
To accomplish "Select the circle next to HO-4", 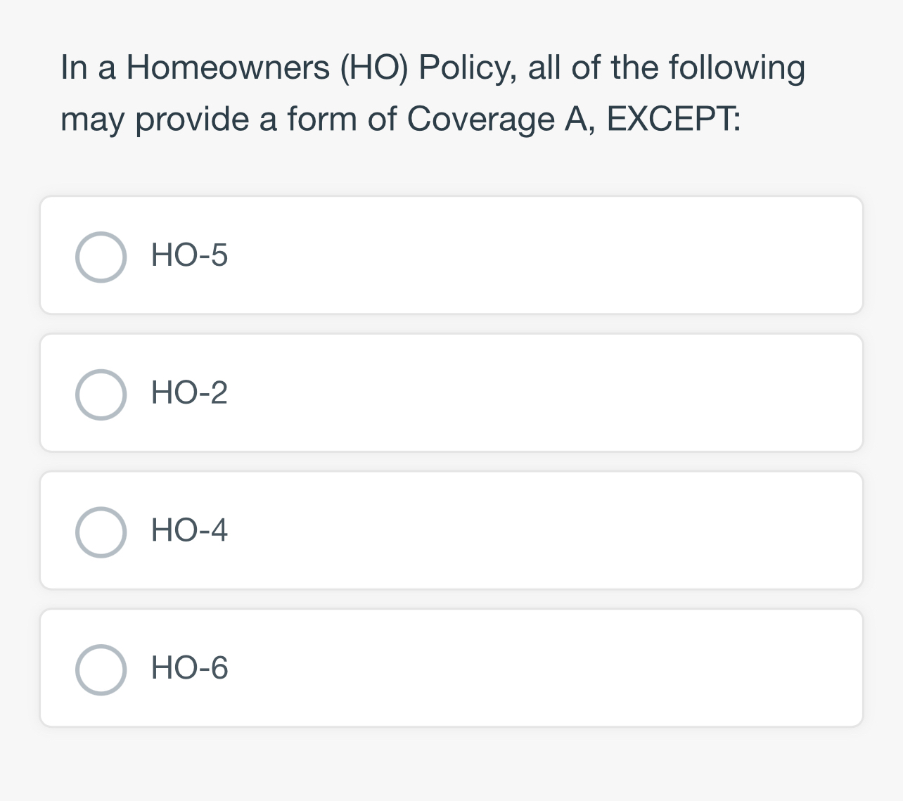I will [x=101, y=532].
